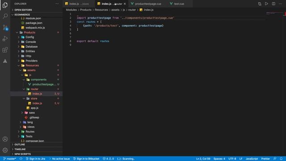Screen dimensions: 286x161
Task: Select the Providers folder
Action: coord(37,61)
